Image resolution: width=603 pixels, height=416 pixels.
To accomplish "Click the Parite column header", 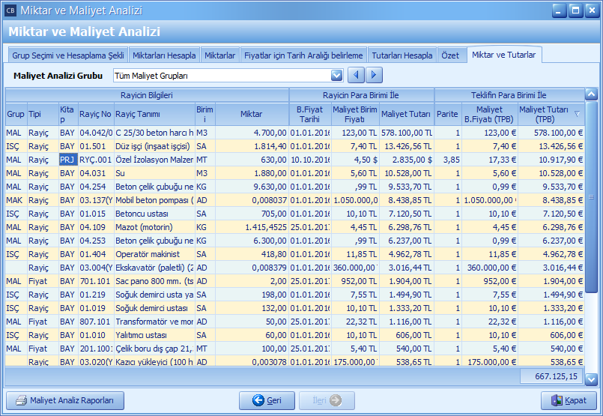I will point(447,114).
